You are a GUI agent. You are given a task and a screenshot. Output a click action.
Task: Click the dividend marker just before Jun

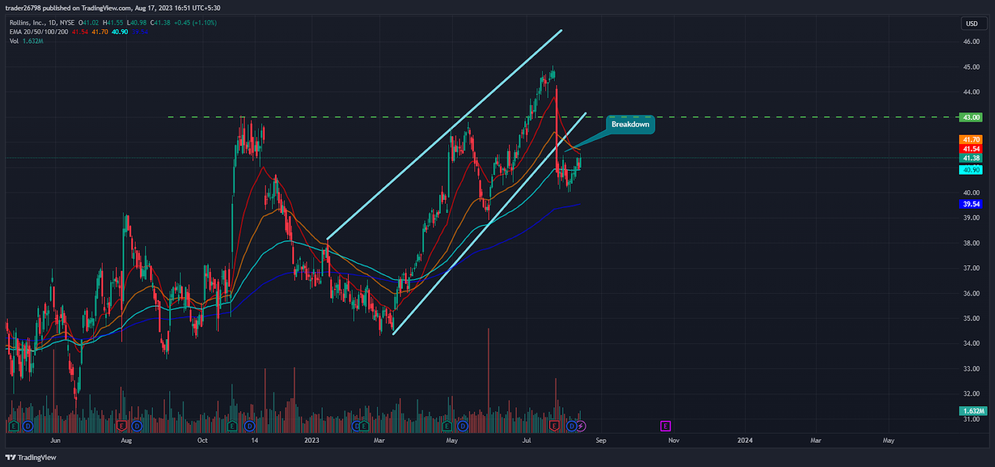tap(28, 426)
